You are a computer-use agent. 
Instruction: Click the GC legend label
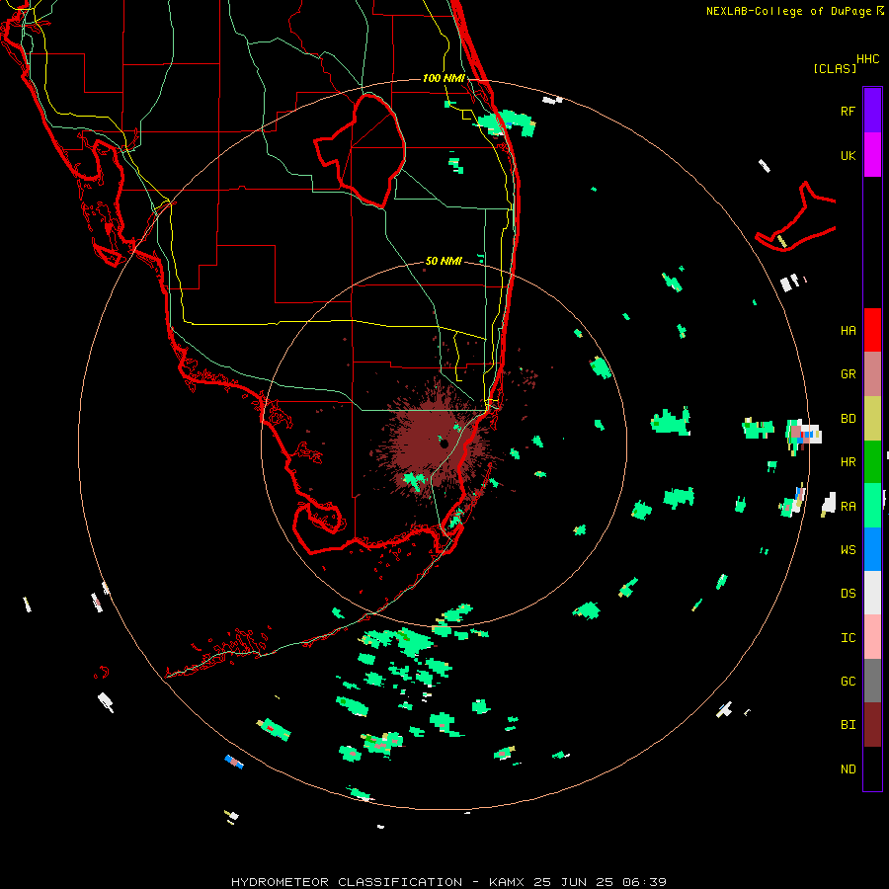tap(848, 681)
